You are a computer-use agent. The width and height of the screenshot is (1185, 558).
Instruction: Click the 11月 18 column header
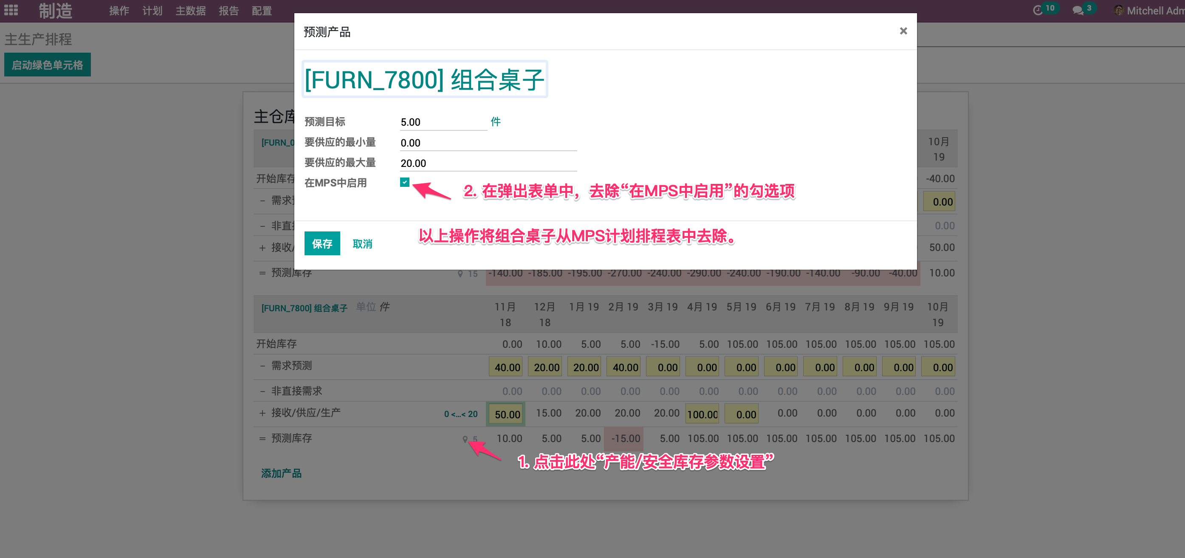(x=505, y=315)
